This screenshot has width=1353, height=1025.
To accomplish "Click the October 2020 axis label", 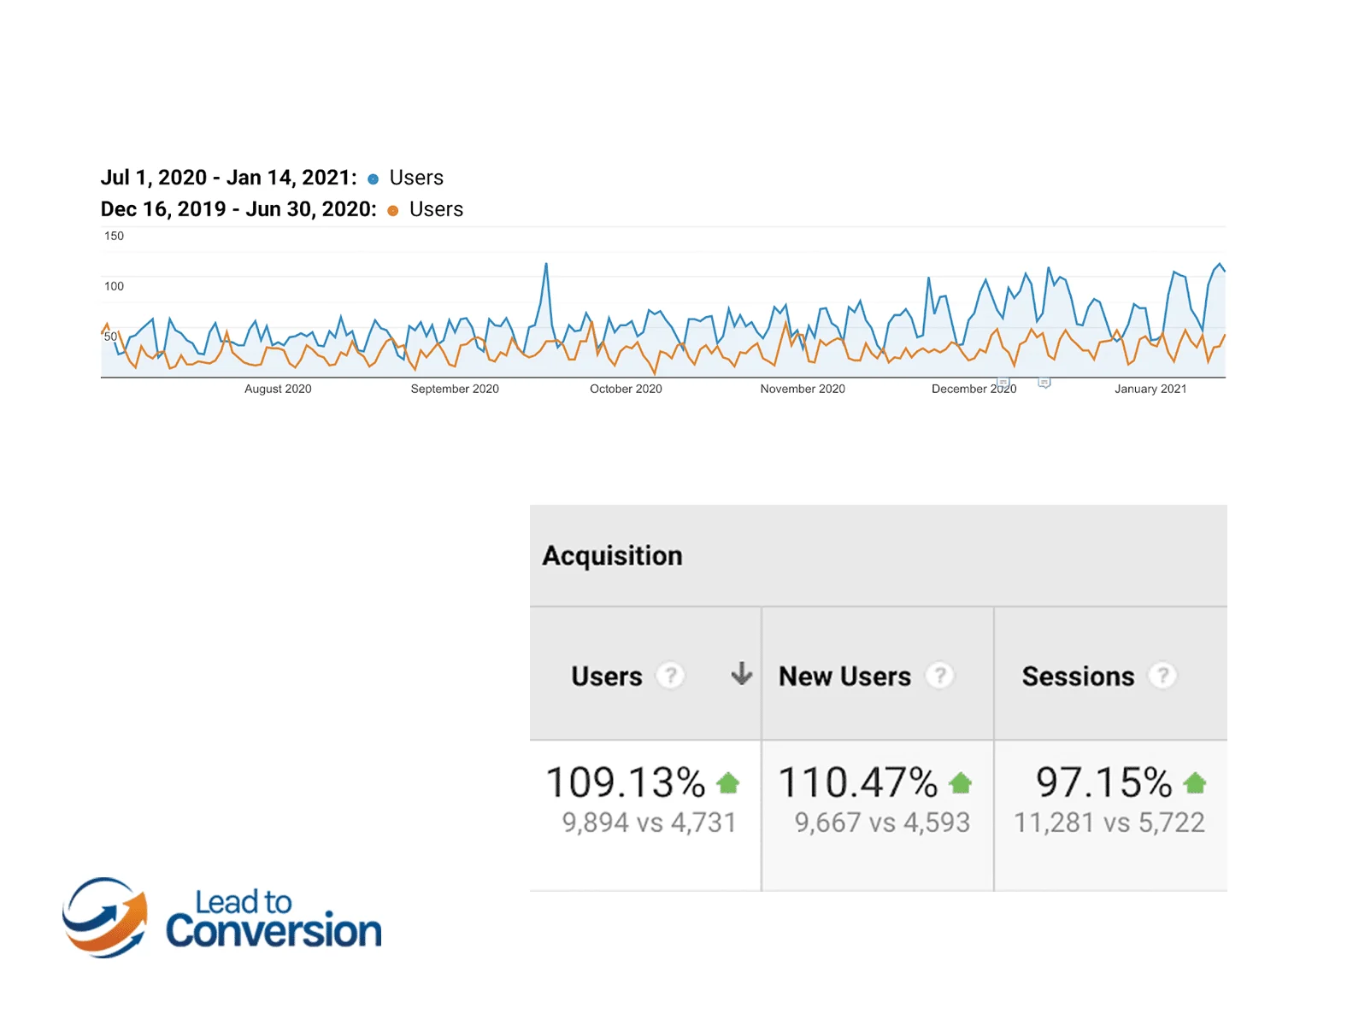I will (626, 389).
